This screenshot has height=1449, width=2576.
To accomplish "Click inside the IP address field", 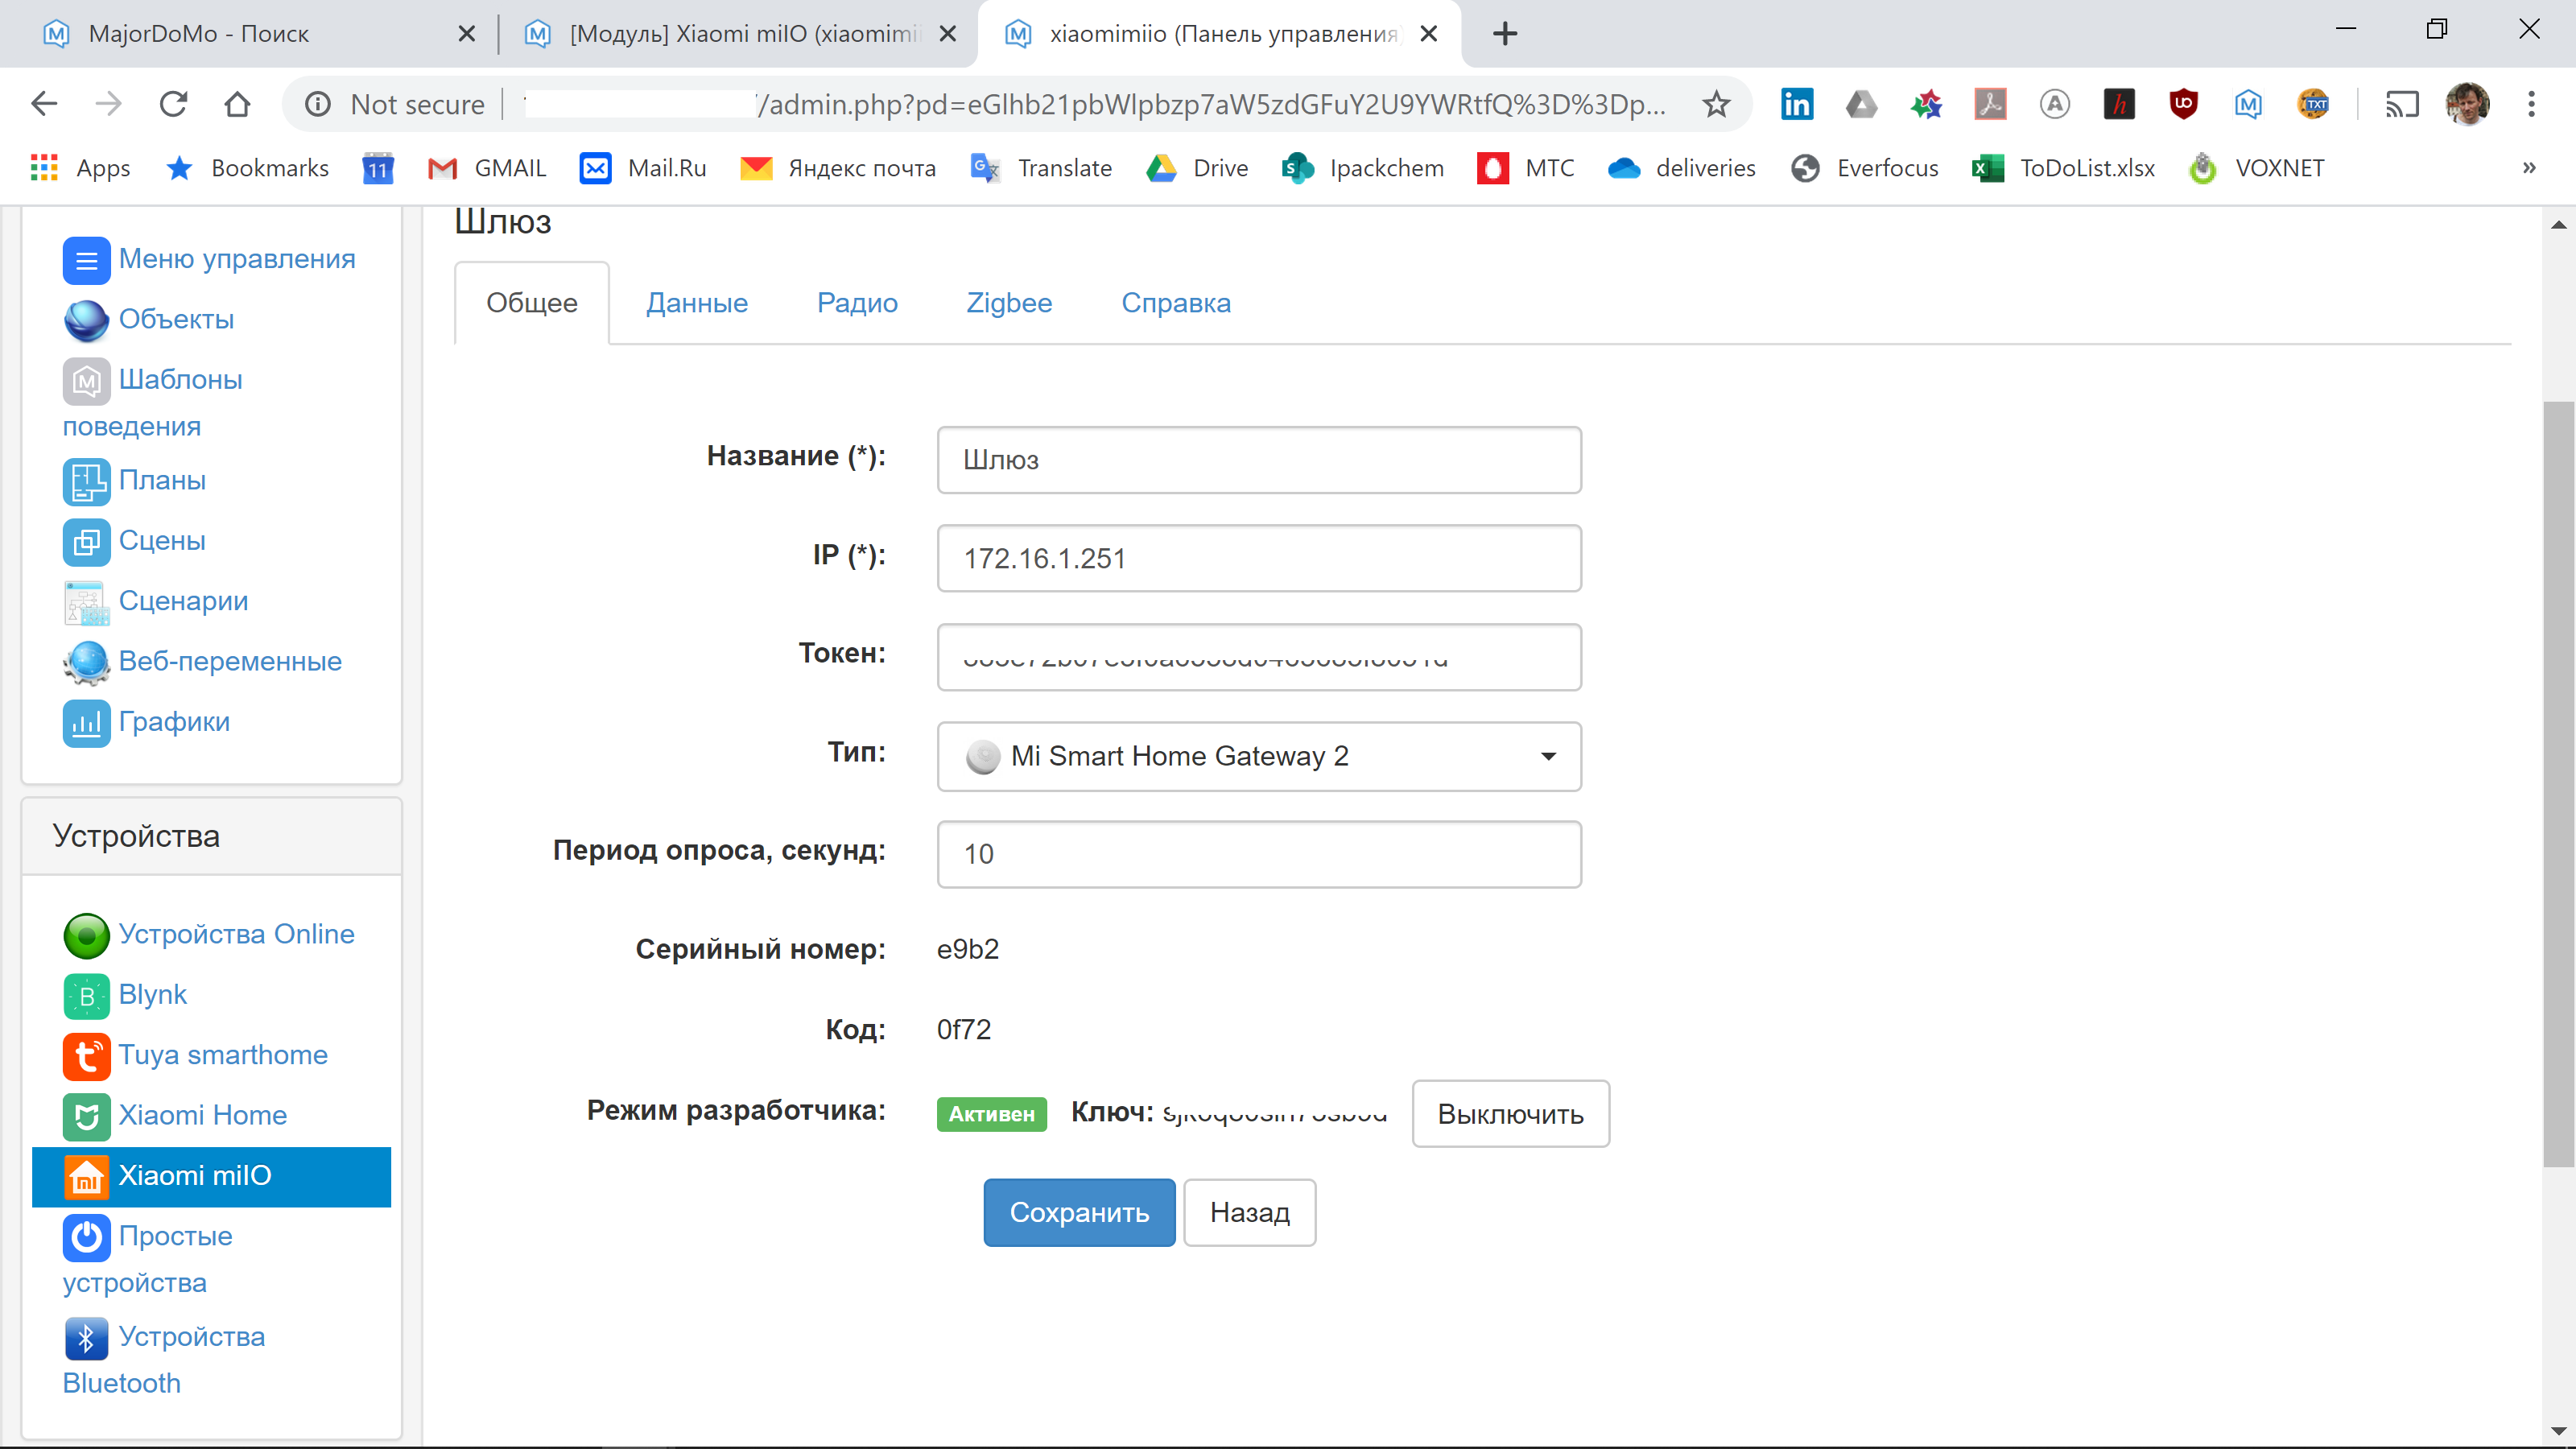I will pos(1258,558).
